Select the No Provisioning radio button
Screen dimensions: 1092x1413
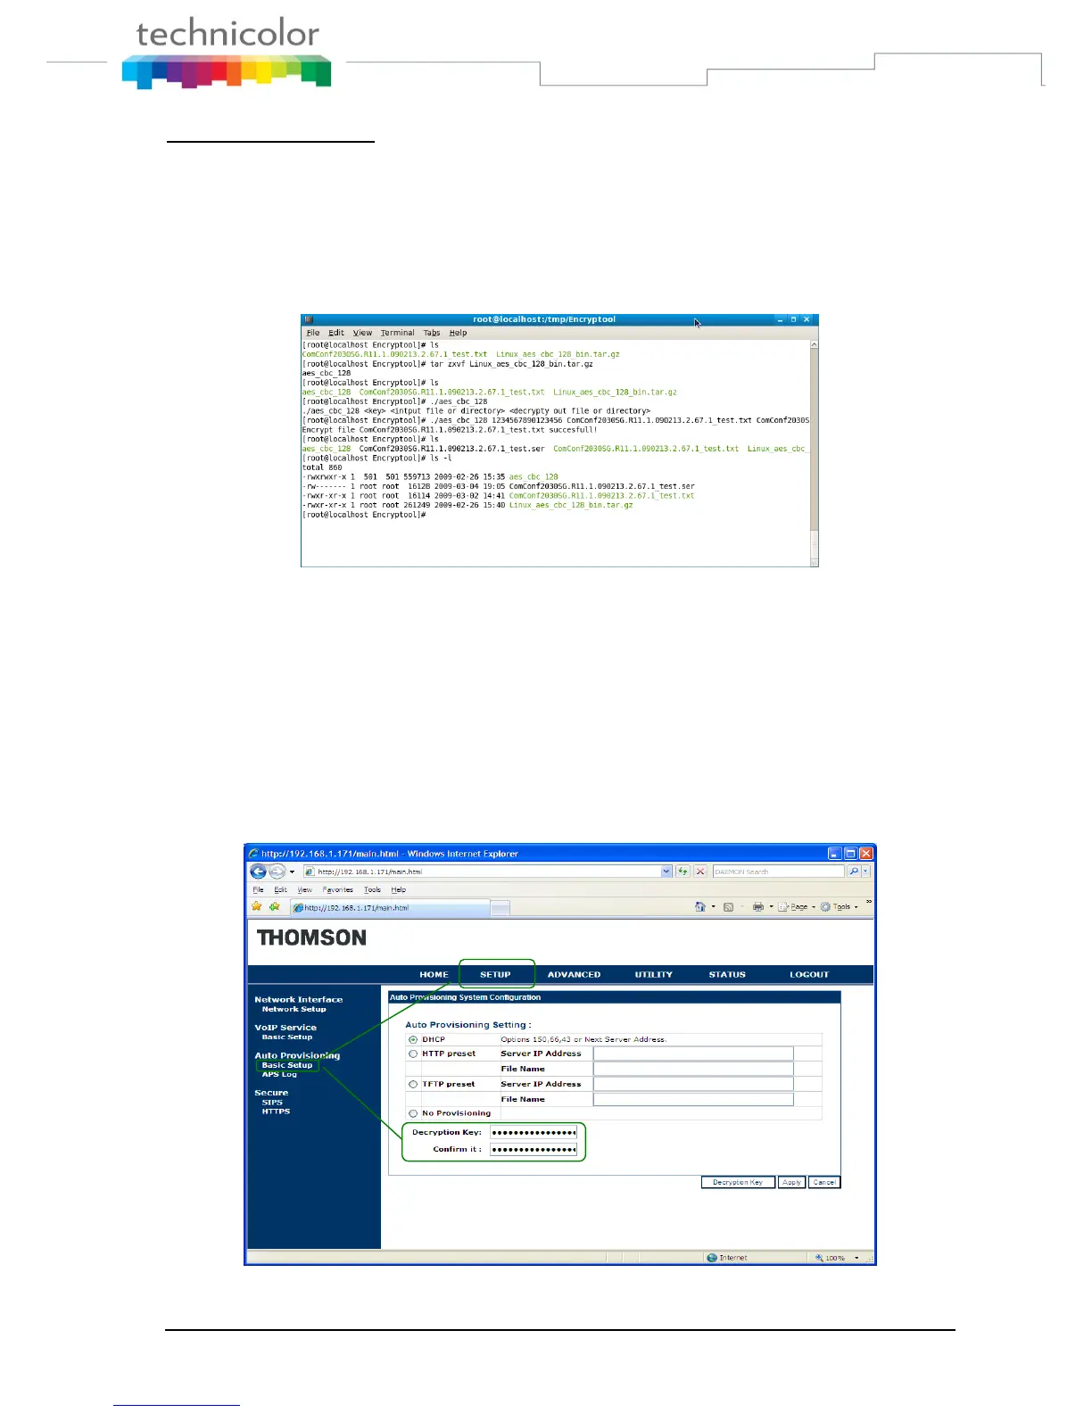pos(413,1114)
